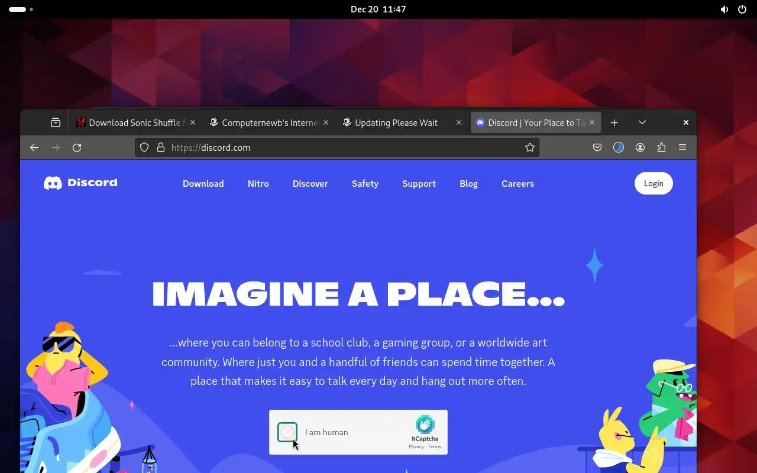Click the volume icon in the top bar

724,9
